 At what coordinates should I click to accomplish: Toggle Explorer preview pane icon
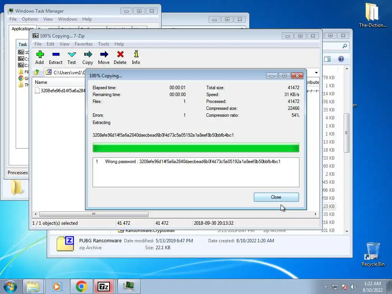(328, 59)
